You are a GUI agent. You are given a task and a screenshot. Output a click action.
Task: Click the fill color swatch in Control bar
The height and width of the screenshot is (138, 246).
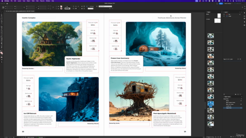pos(61,7)
